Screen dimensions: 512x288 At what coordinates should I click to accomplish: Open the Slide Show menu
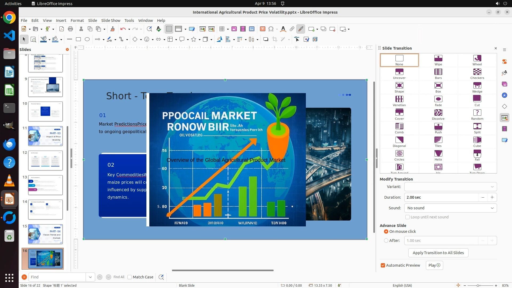coord(111,20)
